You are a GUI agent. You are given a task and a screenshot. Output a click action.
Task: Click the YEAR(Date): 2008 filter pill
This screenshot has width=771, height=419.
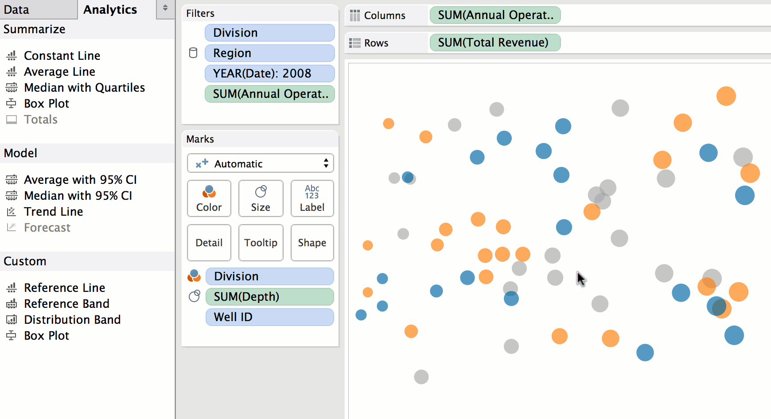[269, 74]
